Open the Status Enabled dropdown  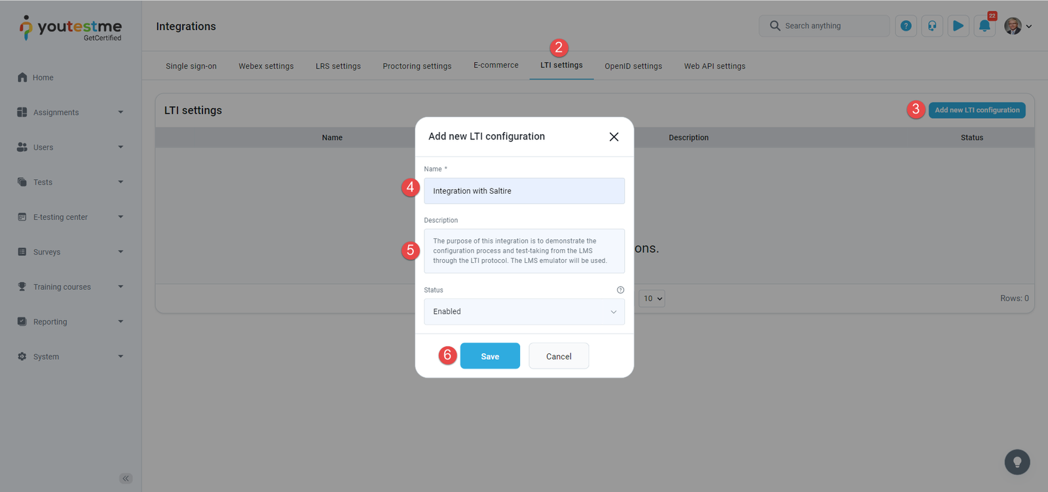pos(524,312)
